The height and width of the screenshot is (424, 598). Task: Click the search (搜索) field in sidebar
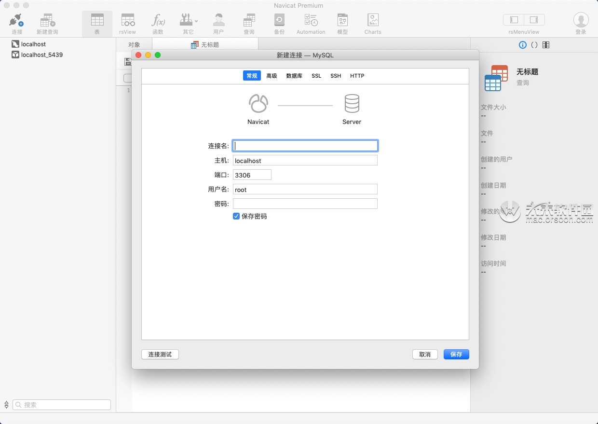pos(62,405)
